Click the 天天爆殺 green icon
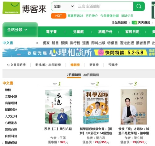 [x=135, y=23]
